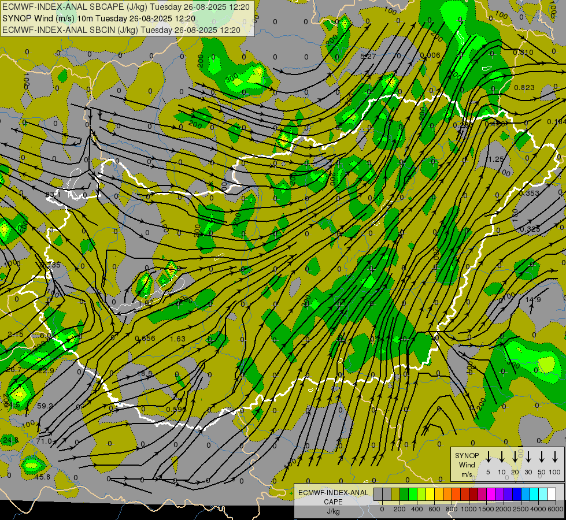Pick the cyan swatch in CAPE legend
The height and width of the screenshot is (520, 566).
coord(534,495)
